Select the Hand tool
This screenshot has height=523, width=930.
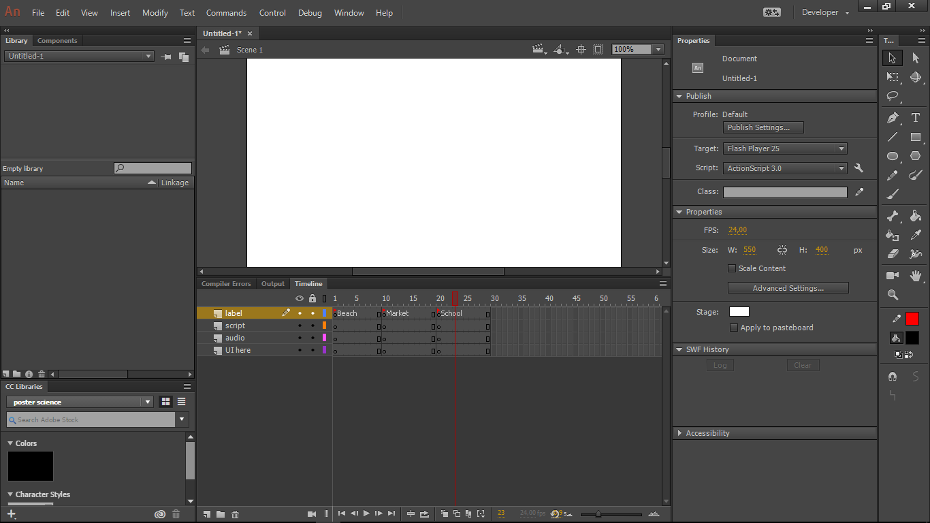click(916, 276)
